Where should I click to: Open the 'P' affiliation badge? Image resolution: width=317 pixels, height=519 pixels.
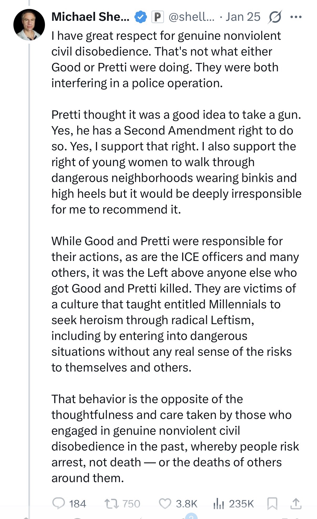(158, 17)
